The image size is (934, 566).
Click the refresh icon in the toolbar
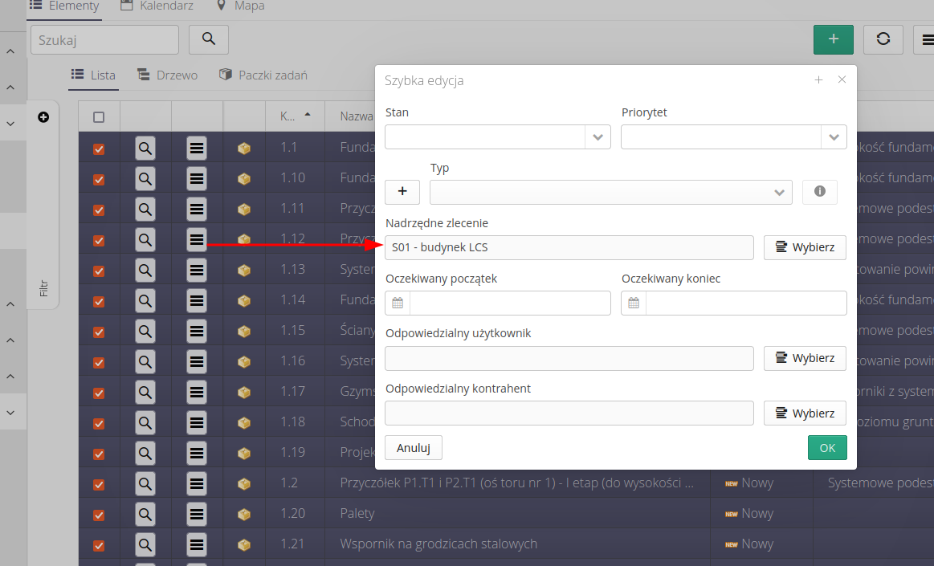coord(883,39)
